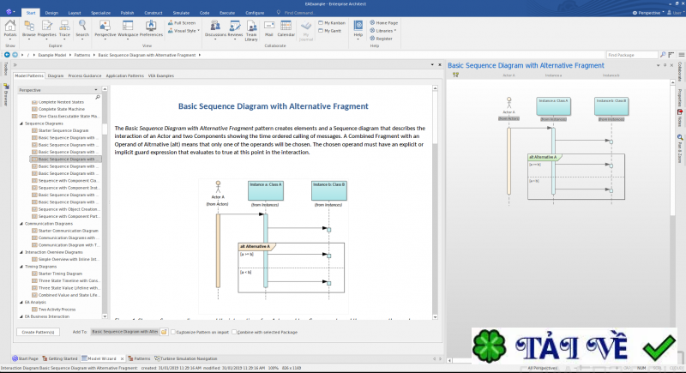Select Starter Sequence Diagram in pattern list

[60, 130]
